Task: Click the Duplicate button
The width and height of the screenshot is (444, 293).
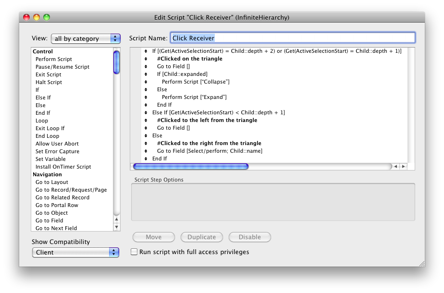Action: pyautogui.click(x=202, y=237)
